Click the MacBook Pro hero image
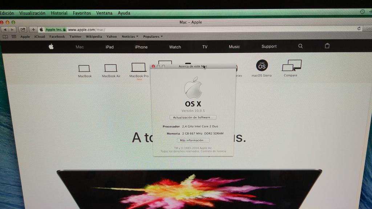The image size is (372, 209). point(189,189)
